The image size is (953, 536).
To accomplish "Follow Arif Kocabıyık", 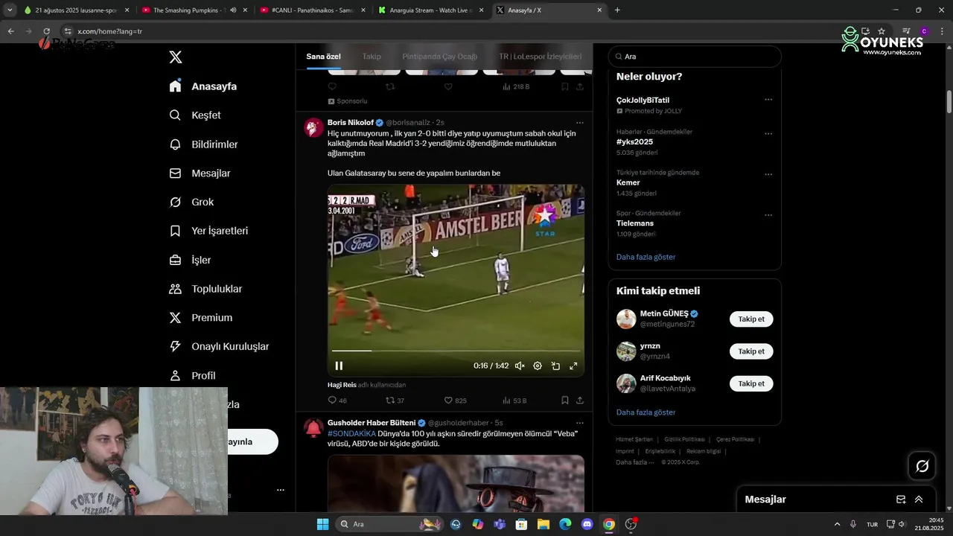I will 751,384.
